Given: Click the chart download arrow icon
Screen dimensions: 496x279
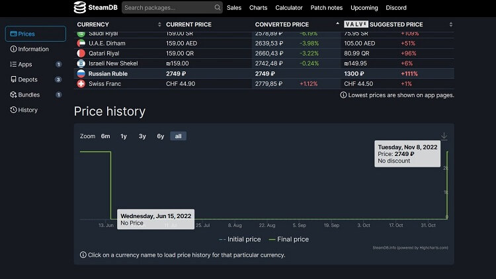Looking at the screenshot, I should click(444, 136).
